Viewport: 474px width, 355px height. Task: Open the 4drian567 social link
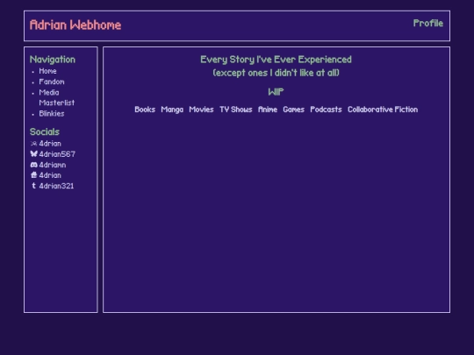point(57,154)
